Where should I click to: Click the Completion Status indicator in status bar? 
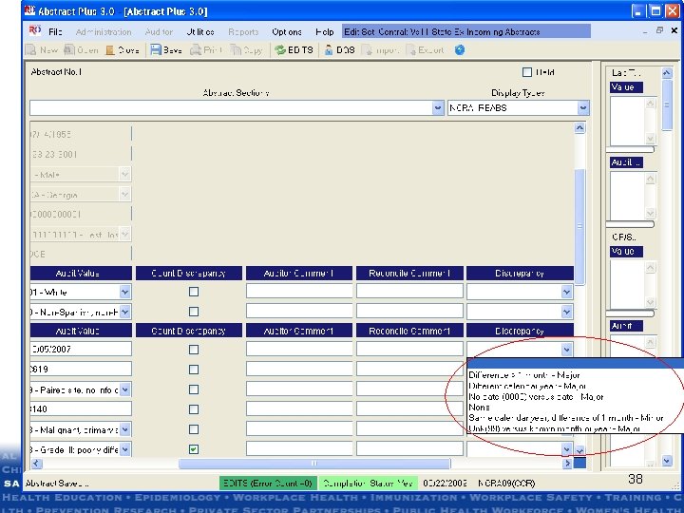click(369, 483)
